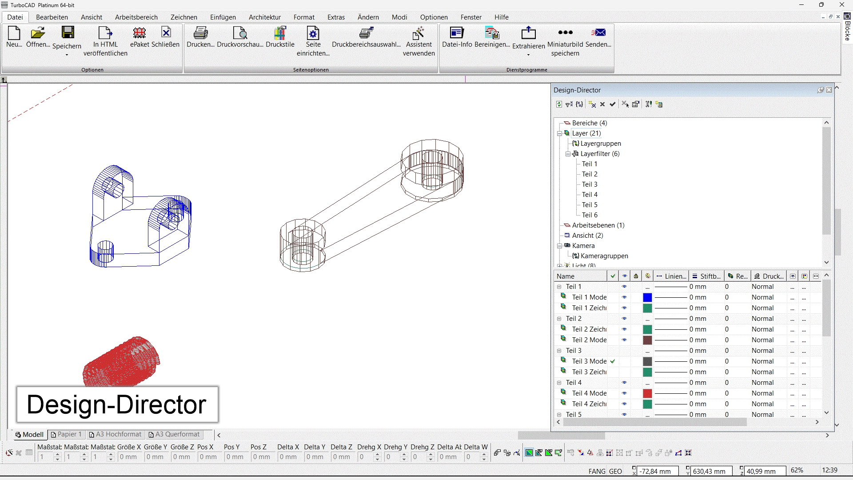Create new item in Design-Director toolbar

(592, 104)
